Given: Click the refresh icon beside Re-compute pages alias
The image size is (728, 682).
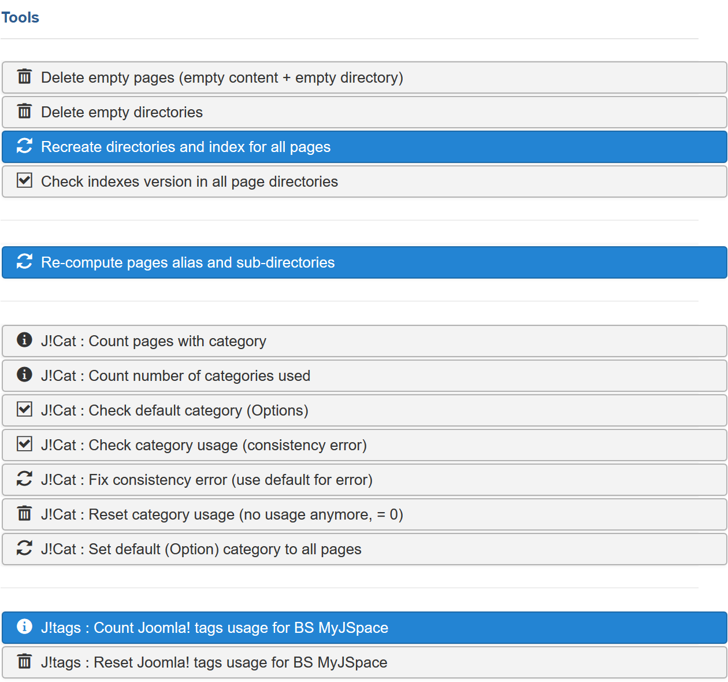Looking at the screenshot, I should coord(24,261).
